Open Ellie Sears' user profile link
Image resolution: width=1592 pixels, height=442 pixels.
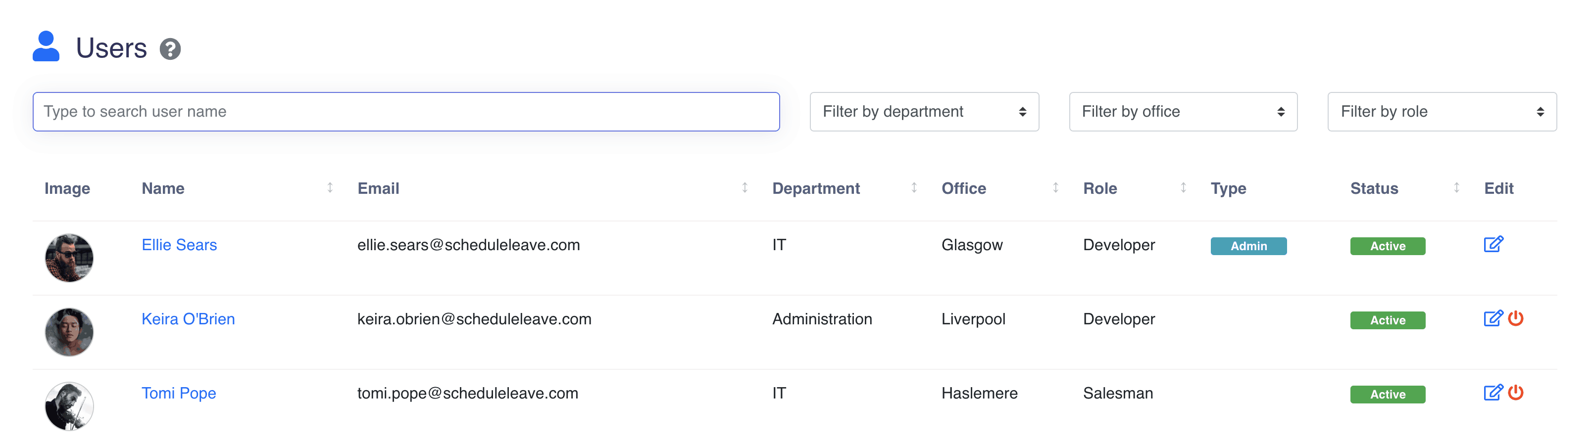point(179,245)
